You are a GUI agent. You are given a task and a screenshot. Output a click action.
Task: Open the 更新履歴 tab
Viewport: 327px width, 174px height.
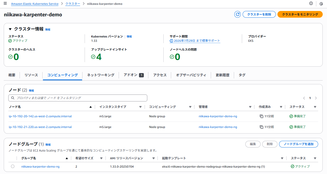(x=222, y=75)
